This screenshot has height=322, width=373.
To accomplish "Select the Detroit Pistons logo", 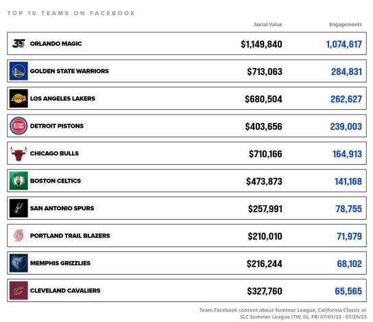I will [19, 126].
